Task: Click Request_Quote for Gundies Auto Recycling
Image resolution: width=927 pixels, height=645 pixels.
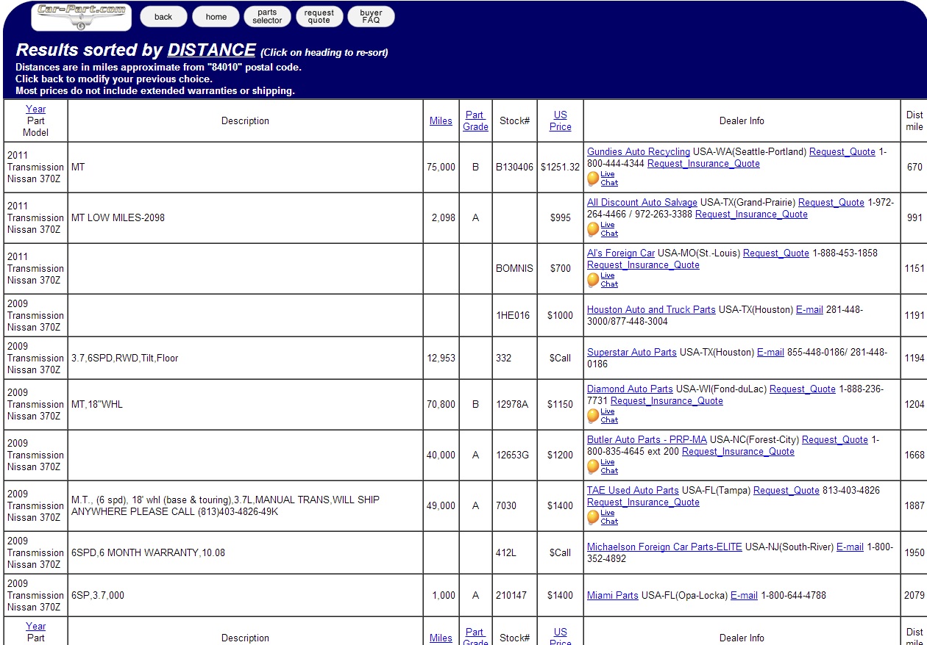Action: pos(842,152)
